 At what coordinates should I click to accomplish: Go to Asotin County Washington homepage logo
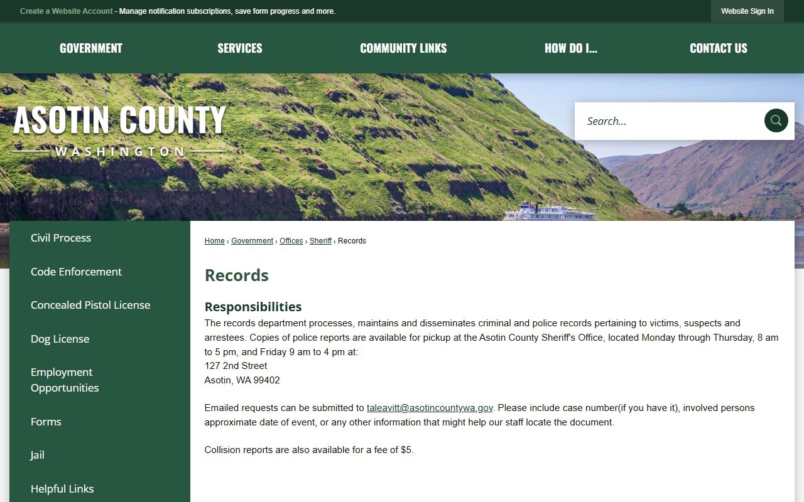click(x=119, y=131)
